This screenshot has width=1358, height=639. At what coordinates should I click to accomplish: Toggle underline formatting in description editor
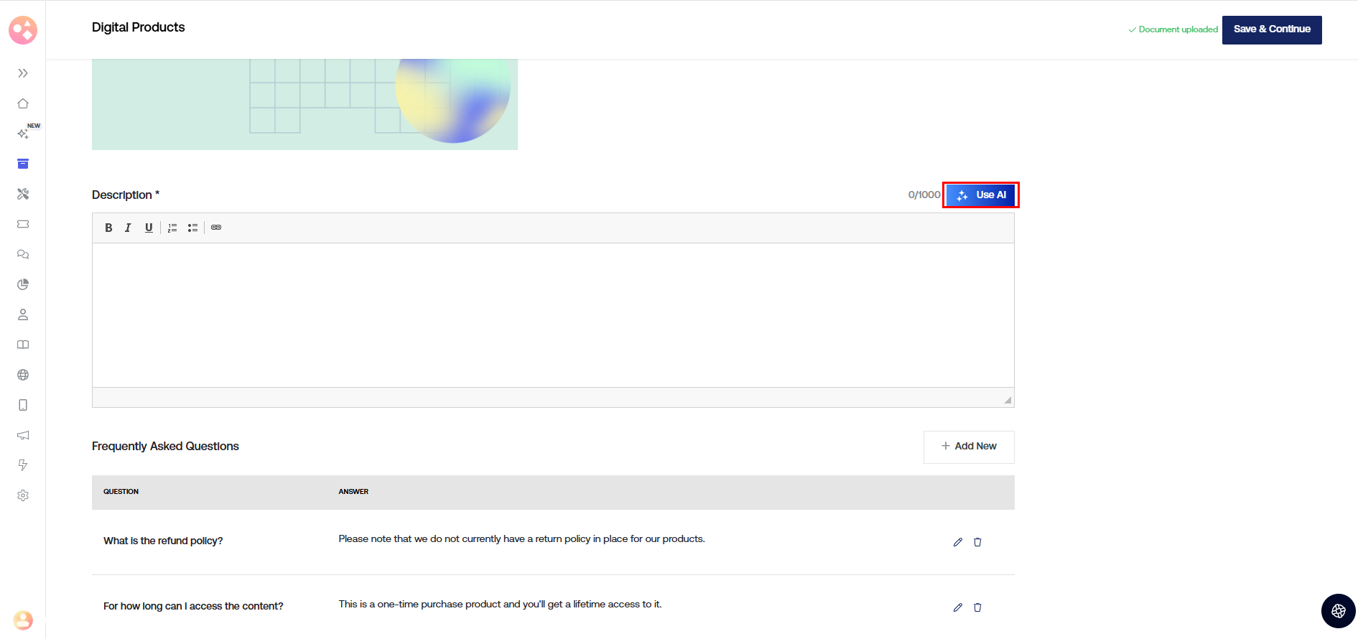pos(149,228)
